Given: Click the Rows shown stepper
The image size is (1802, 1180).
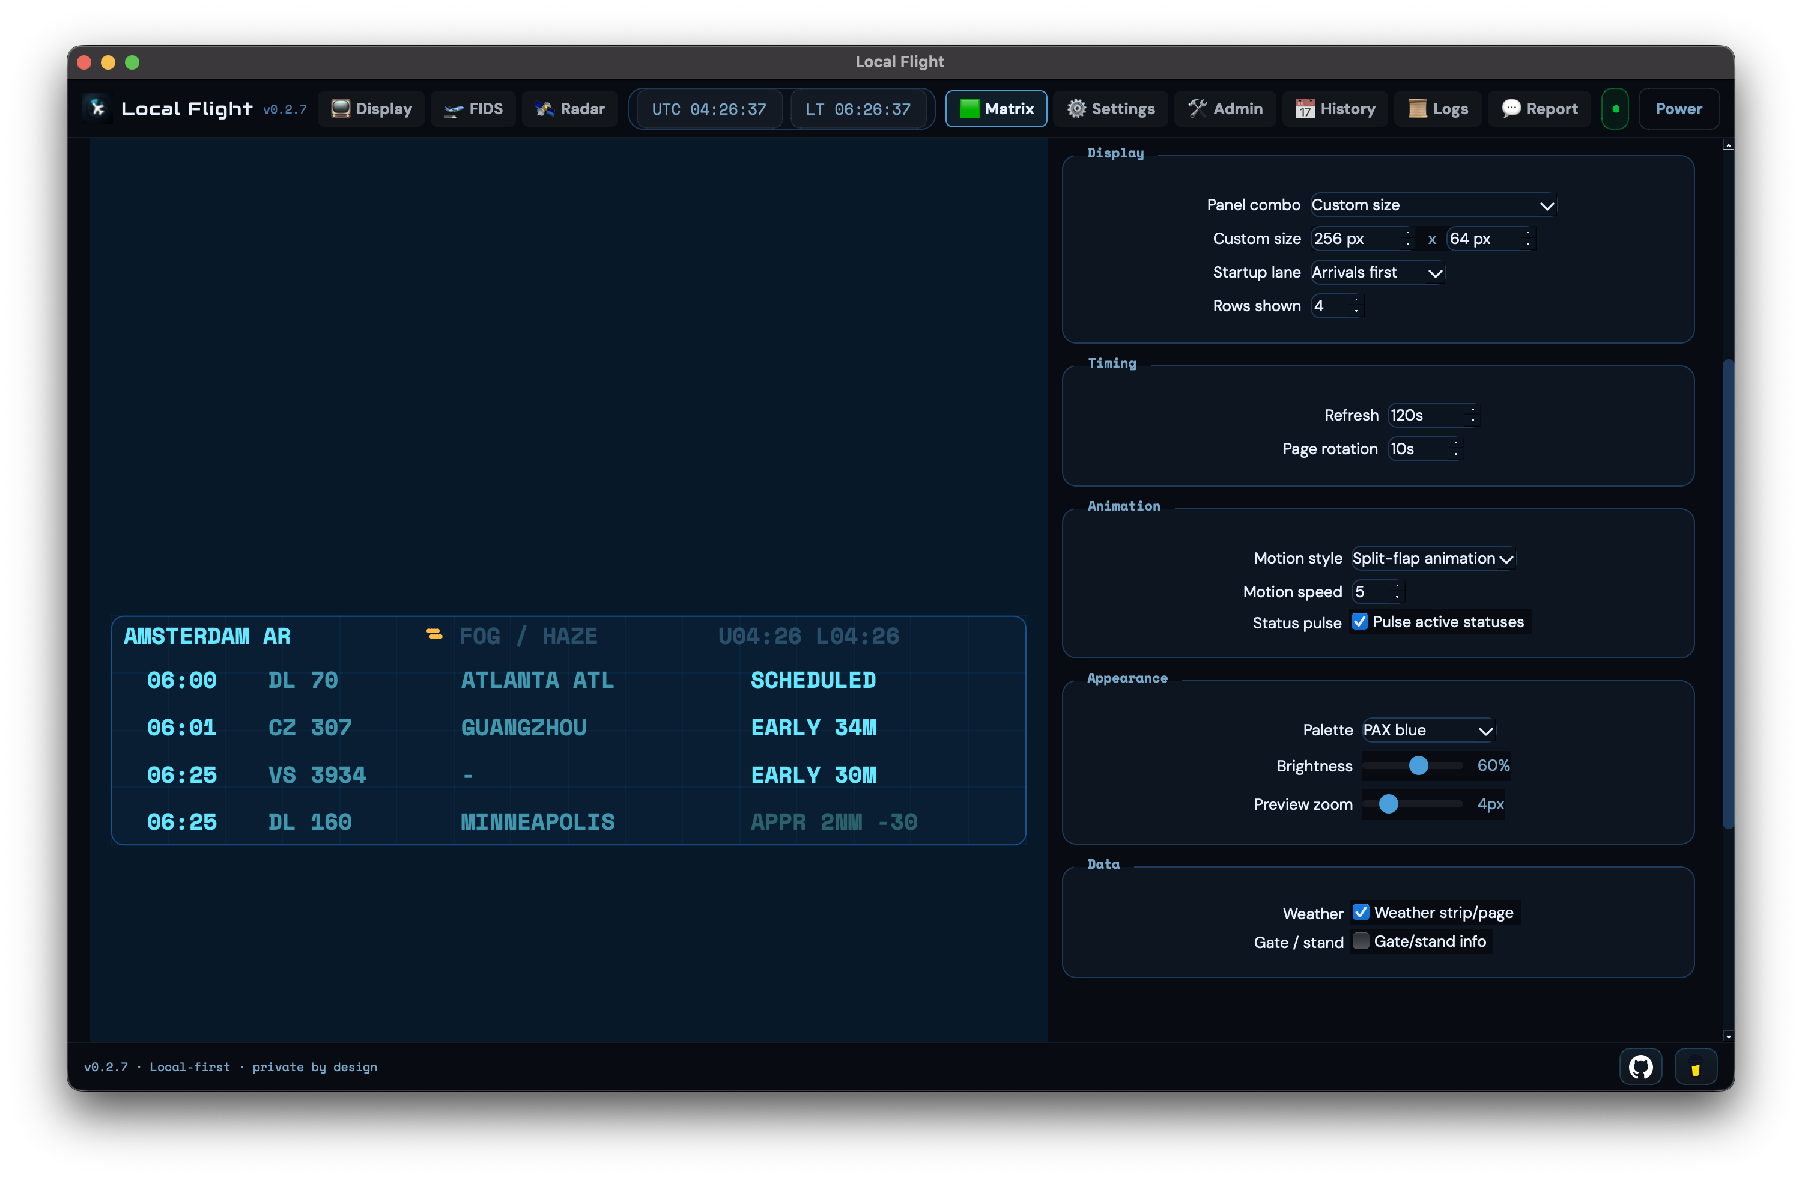Looking at the screenshot, I should click(x=1337, y=306).
